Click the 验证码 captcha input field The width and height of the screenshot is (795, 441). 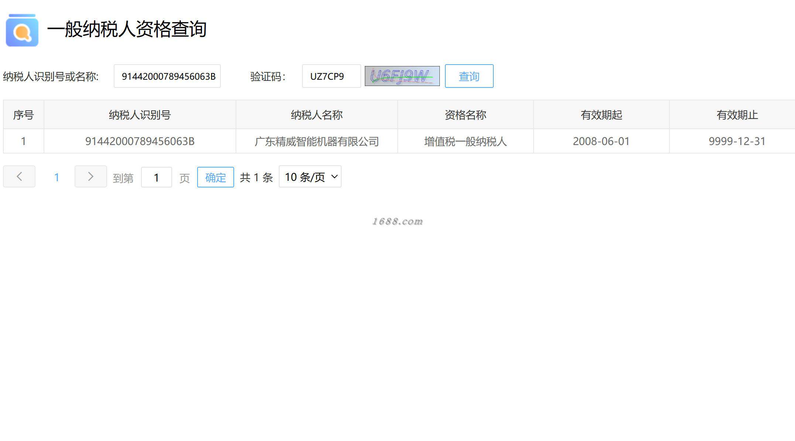coord(331,76)
